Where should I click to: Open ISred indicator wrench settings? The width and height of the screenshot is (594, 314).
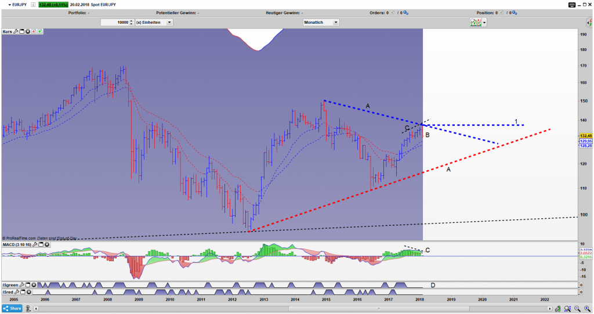click(x=17, y=292)
